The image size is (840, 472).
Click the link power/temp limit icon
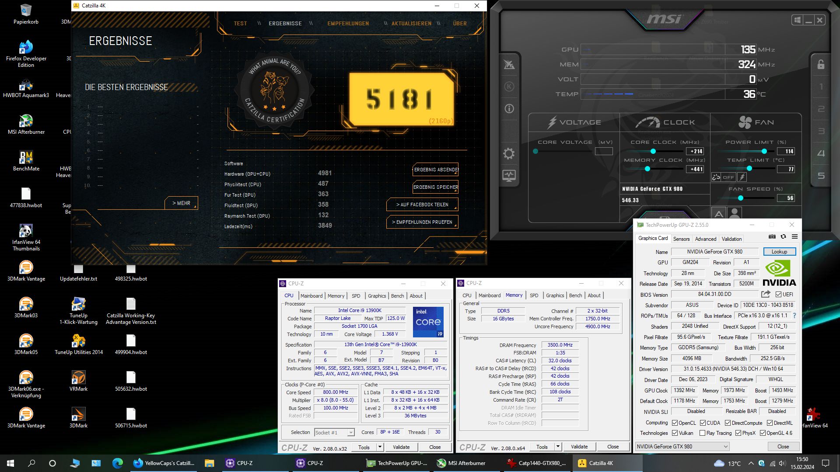[716, 177]
